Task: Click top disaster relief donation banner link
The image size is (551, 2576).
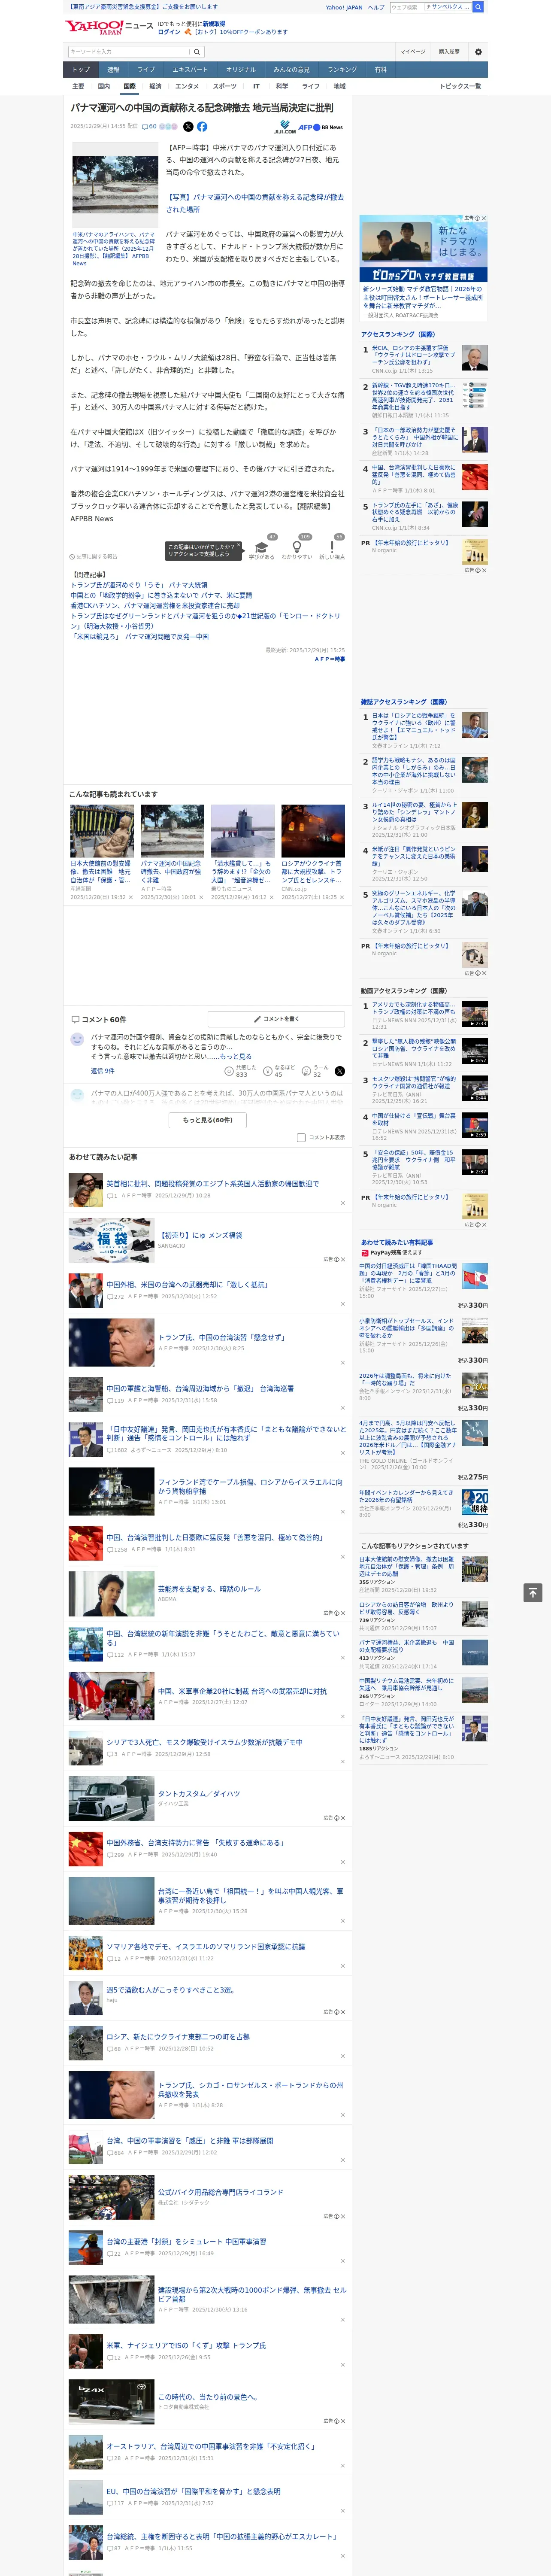Action: click(143, 6)
